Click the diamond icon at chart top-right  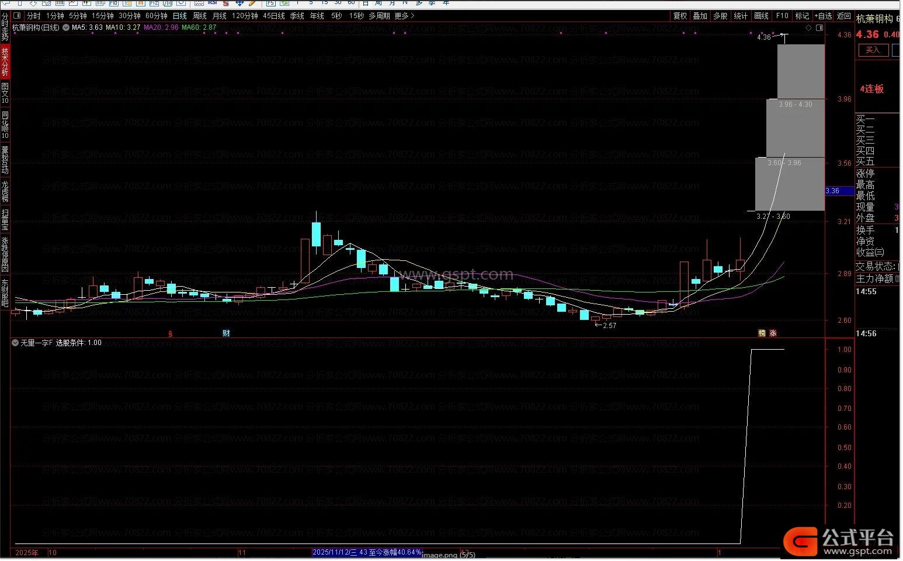pyautogui.click(x=808, y=27)
